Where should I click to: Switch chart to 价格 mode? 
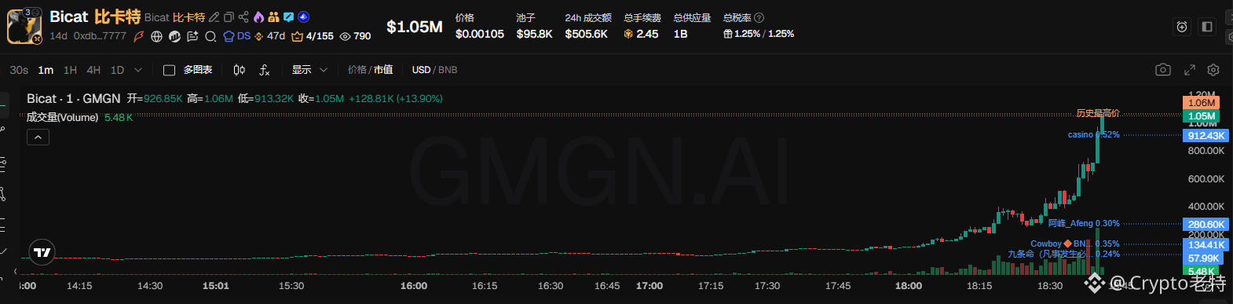coord(357,70)
